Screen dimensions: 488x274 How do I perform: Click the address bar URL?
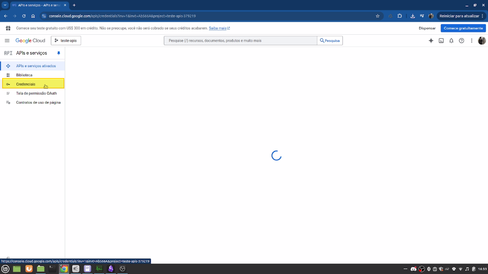click(x=122, y=16)
